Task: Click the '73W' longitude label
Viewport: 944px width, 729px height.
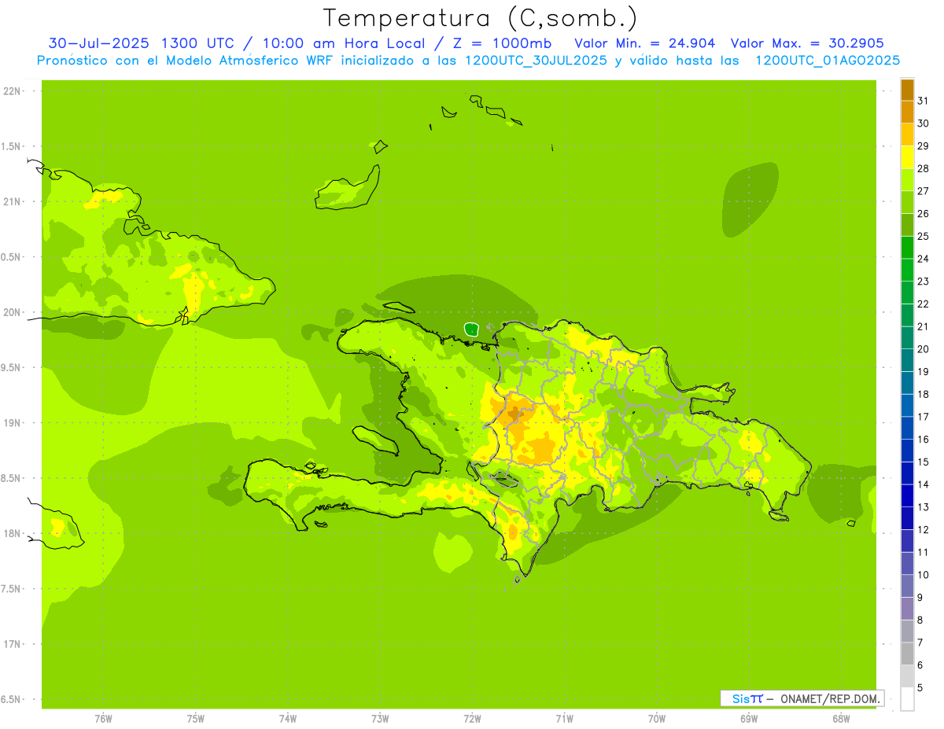Action: point(380,719)
